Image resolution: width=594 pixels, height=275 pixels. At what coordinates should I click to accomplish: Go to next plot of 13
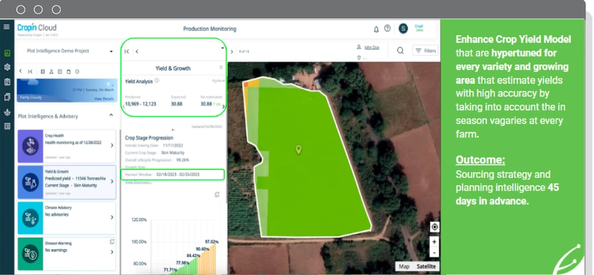coord(232,51)
